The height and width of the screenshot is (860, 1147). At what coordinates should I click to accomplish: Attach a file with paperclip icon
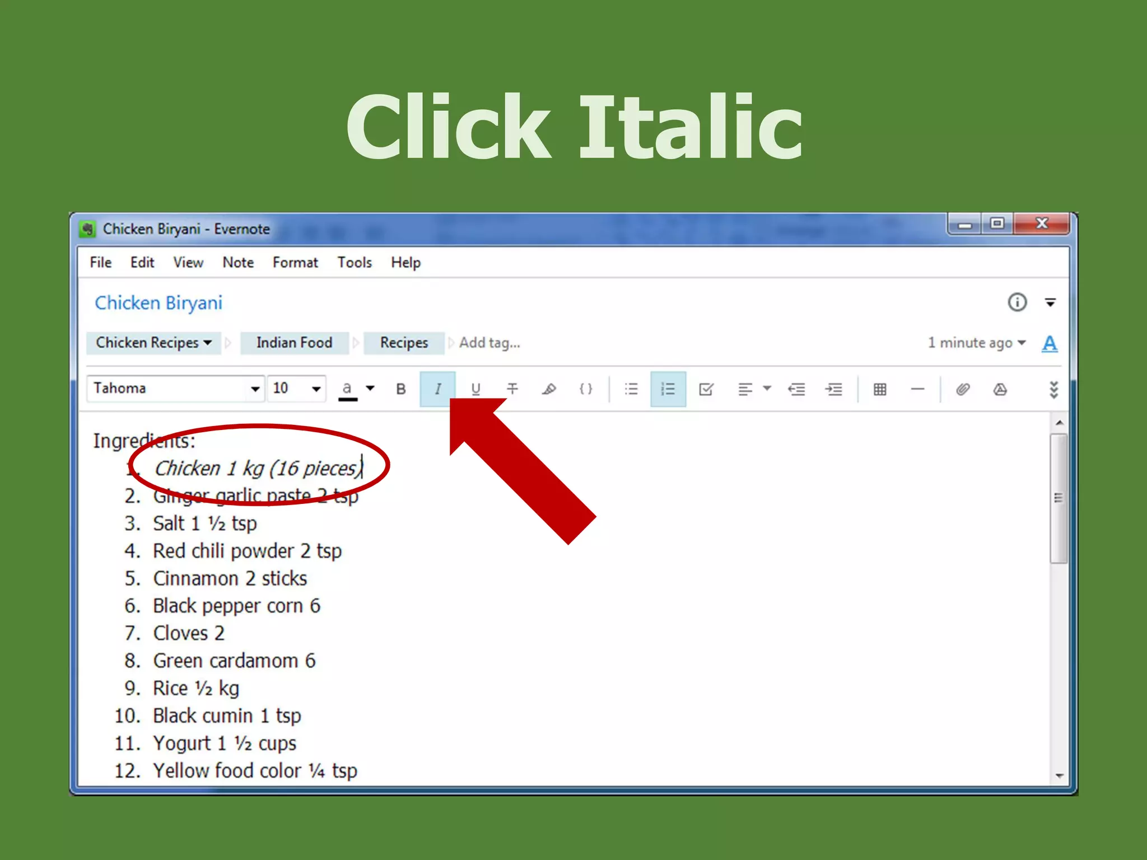[x=963, y=389]
